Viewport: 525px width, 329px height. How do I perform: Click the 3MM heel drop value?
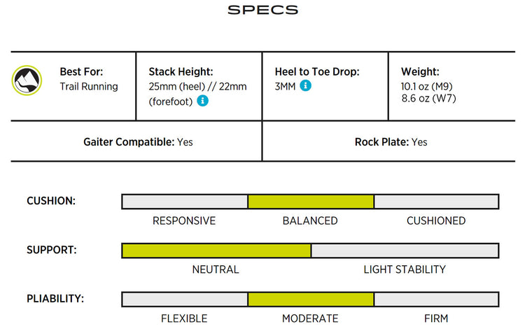(285, 86)
